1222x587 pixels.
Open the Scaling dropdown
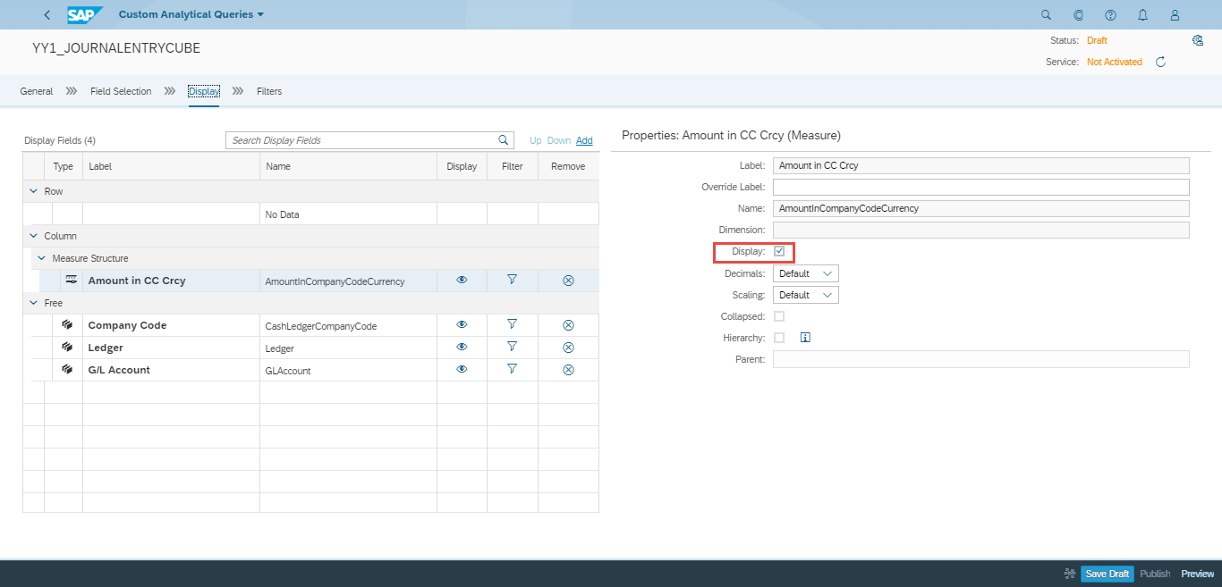(805, 295)
